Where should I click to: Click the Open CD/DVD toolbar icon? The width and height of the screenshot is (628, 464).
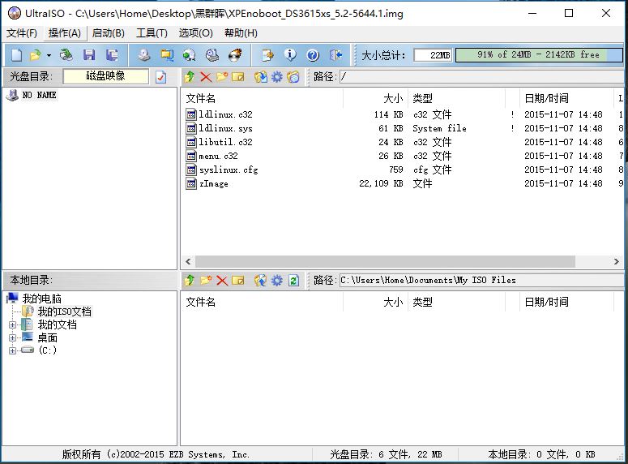click(x=66, y=55)
